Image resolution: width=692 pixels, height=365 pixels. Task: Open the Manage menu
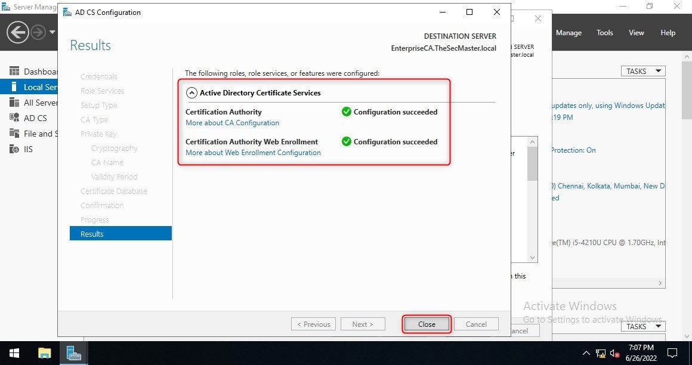coord(569,33)
